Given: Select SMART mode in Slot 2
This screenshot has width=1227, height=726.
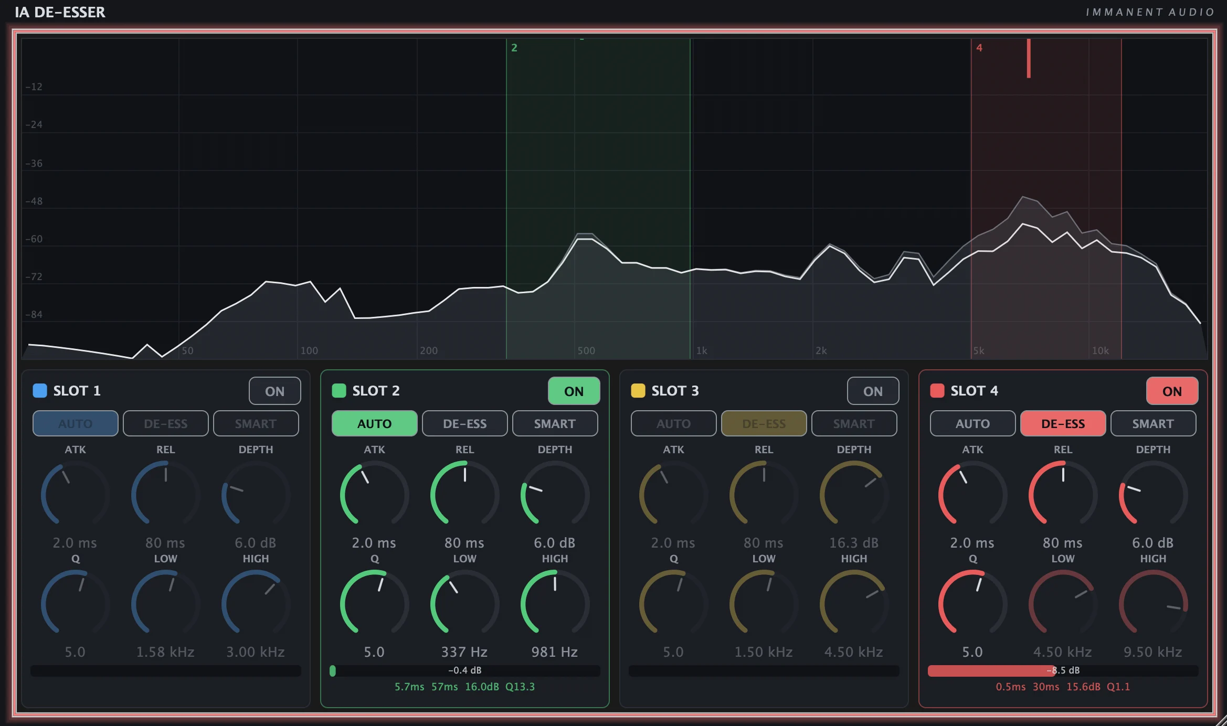Looking at the screenshot, I should (555, 423).
